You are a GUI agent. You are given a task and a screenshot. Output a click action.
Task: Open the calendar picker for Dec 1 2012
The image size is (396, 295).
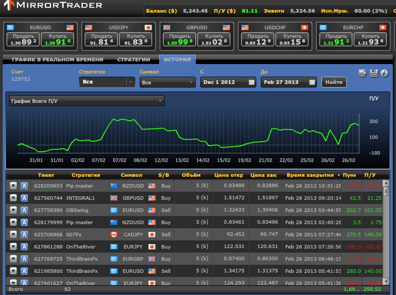[251, 83]
